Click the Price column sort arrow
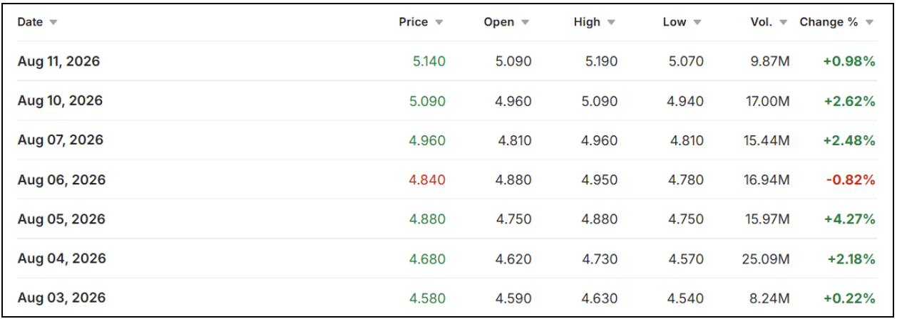The image size is (897, 319). [x=439, y=23]
